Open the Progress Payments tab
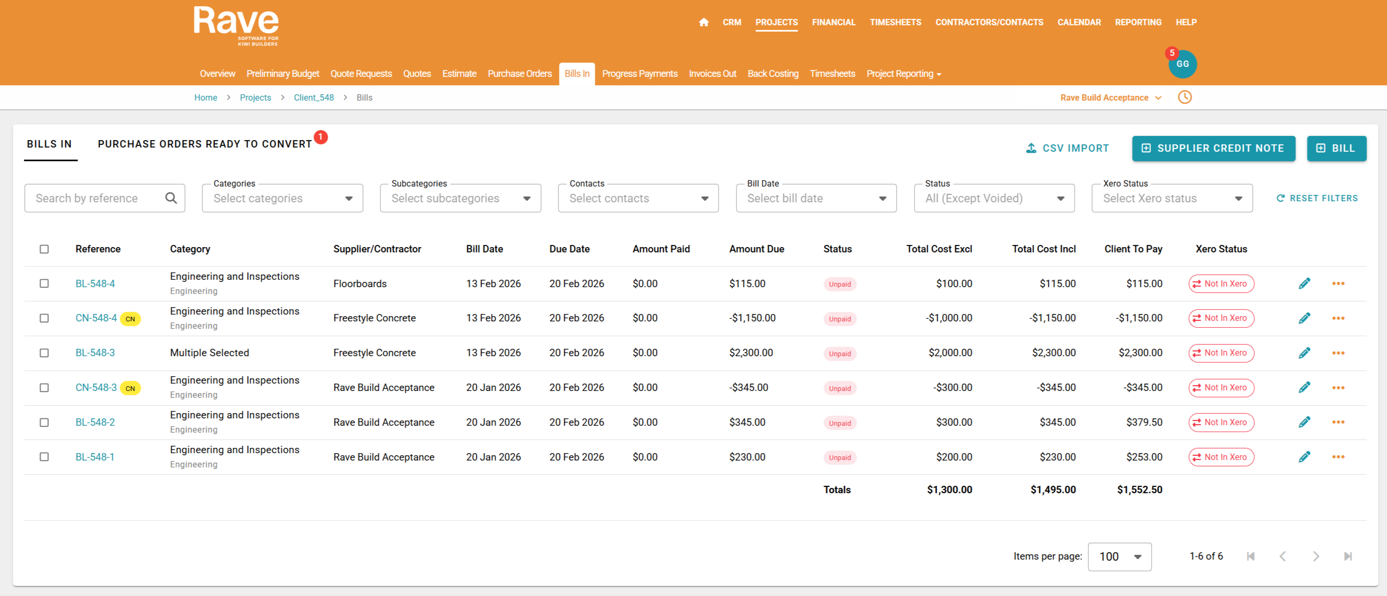 [639, 74]
